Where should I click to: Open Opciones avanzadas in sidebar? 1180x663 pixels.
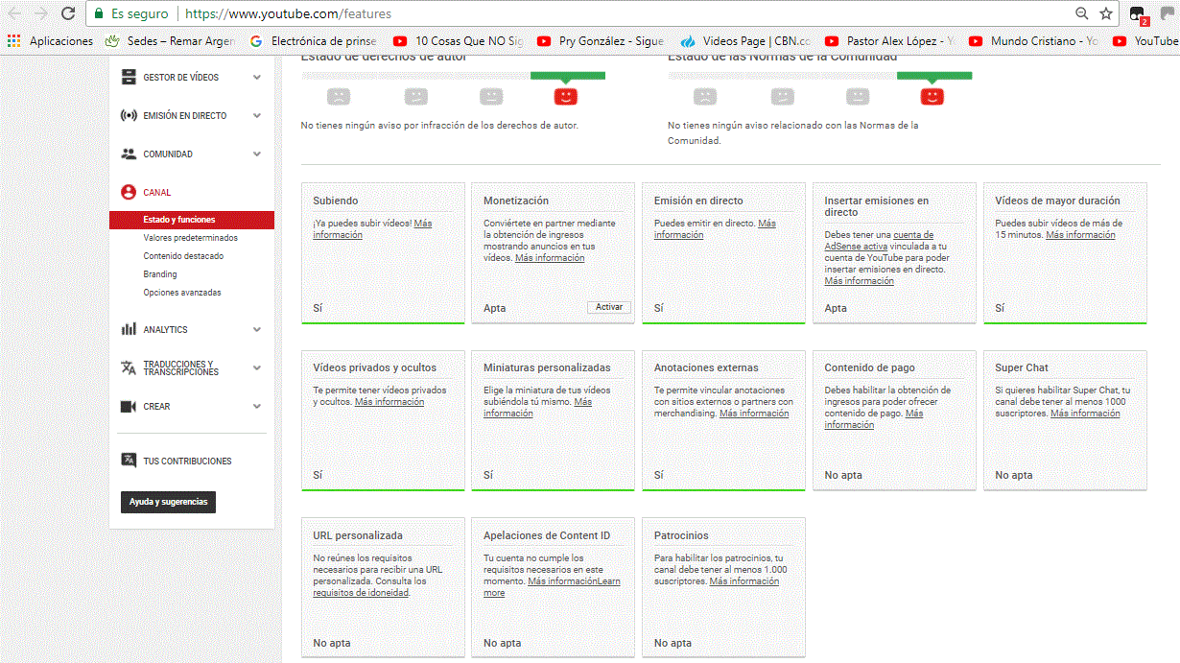click(x=182, y=293)
